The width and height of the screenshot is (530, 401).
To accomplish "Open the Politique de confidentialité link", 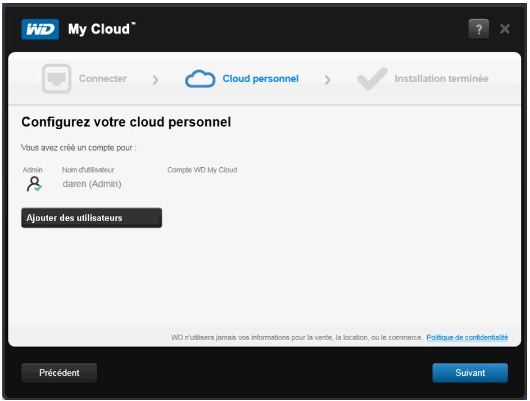I will [467, 337].
